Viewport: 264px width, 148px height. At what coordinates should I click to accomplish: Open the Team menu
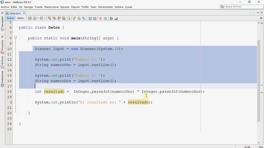tap(94, 7)
